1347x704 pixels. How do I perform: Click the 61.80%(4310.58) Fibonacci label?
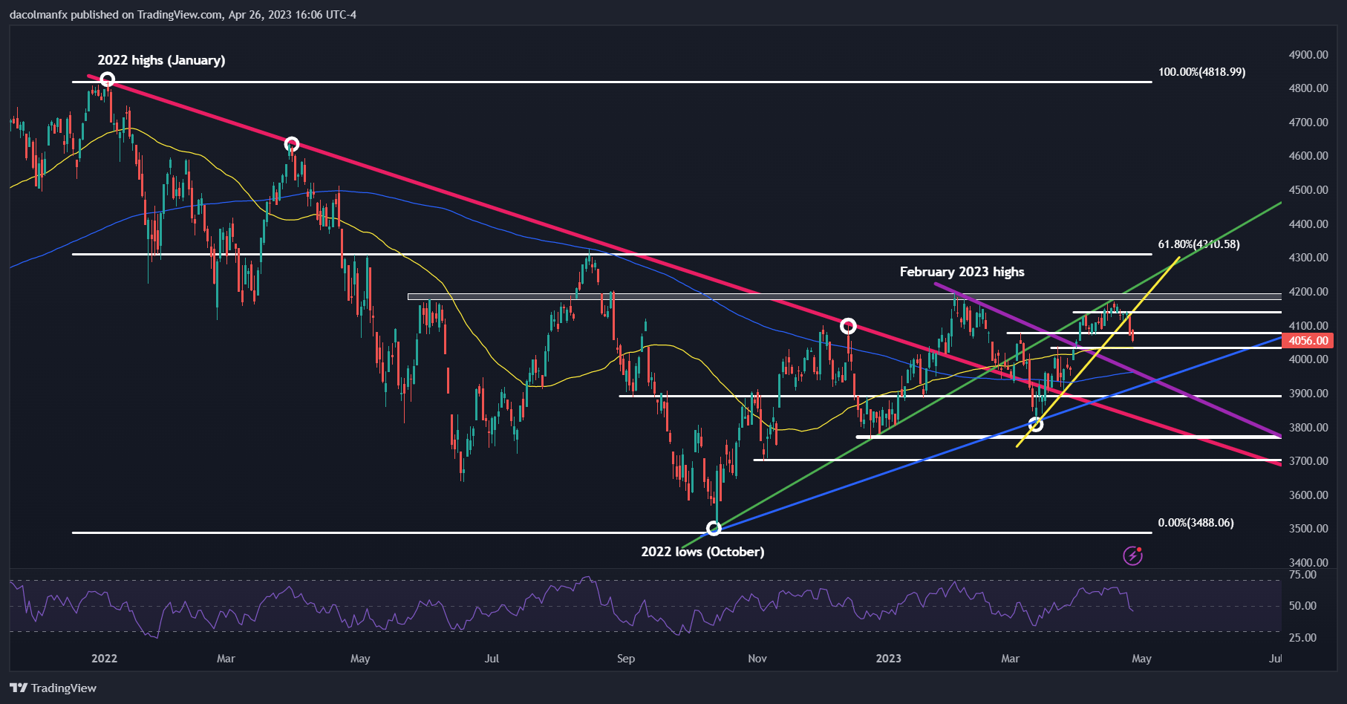click(1198, 244)
